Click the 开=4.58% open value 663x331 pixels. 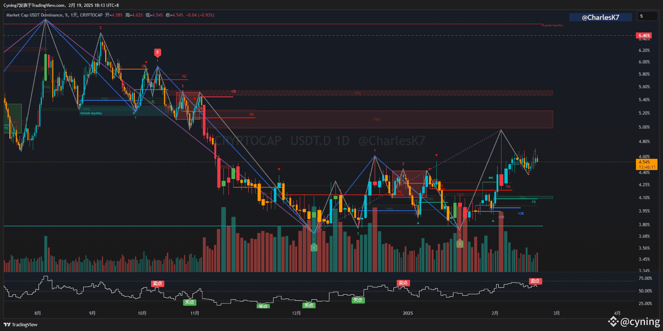click(x=114, y=15)
